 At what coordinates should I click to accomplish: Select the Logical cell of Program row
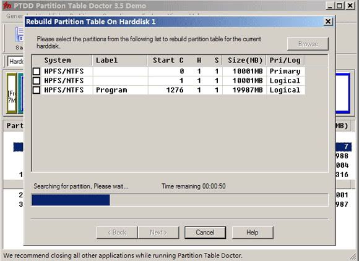(x=285, y=90)
